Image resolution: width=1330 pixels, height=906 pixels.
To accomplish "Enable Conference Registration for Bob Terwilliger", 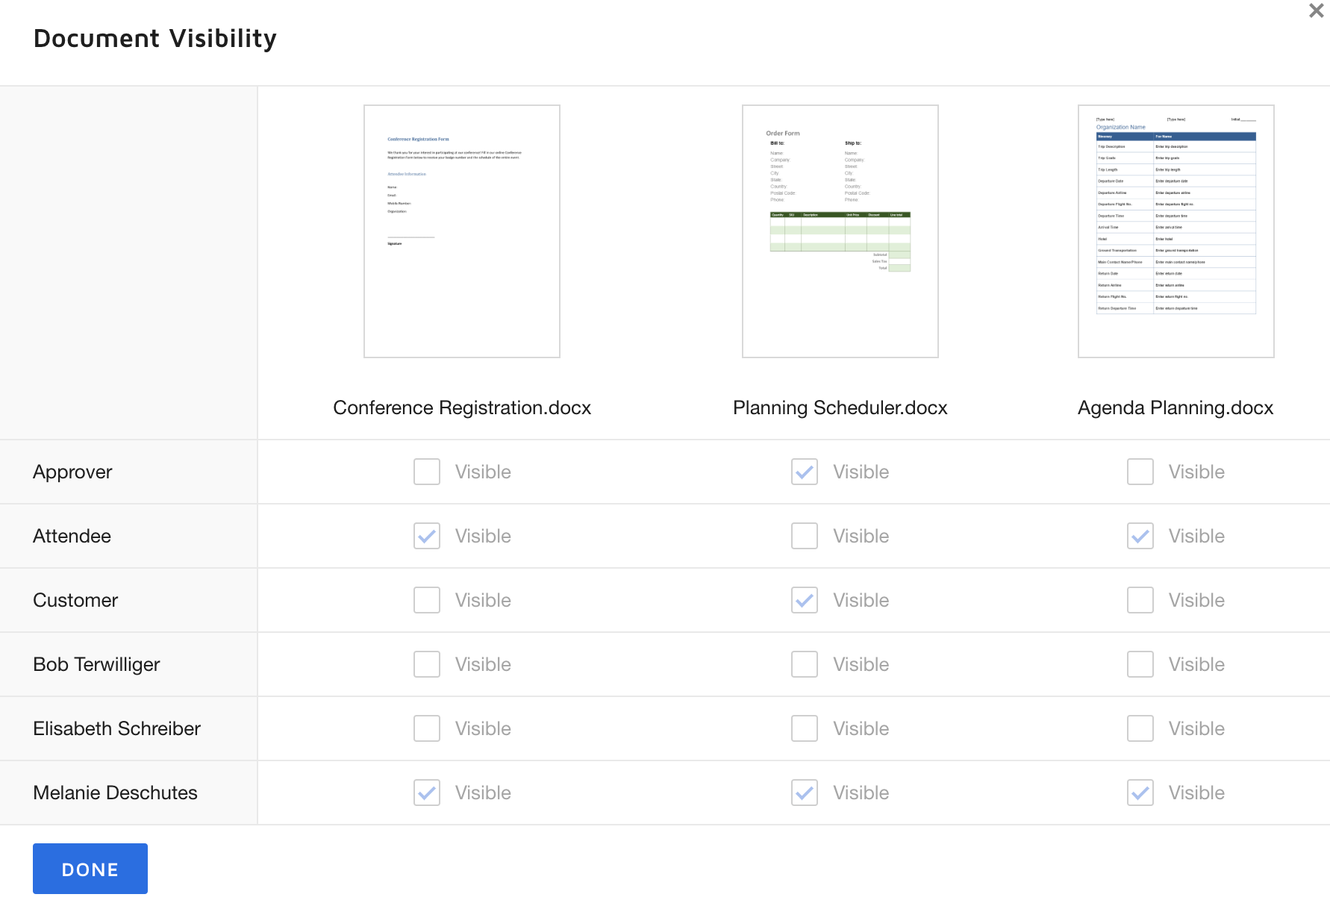I will pyautogui.click(x=426, y=663).
